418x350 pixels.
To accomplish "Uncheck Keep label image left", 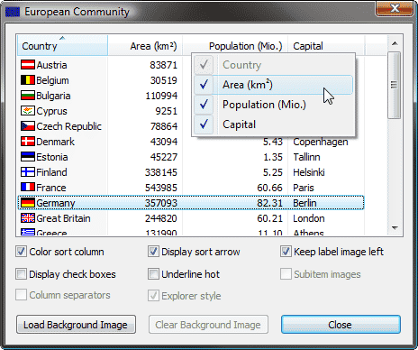I will point(286,252).
